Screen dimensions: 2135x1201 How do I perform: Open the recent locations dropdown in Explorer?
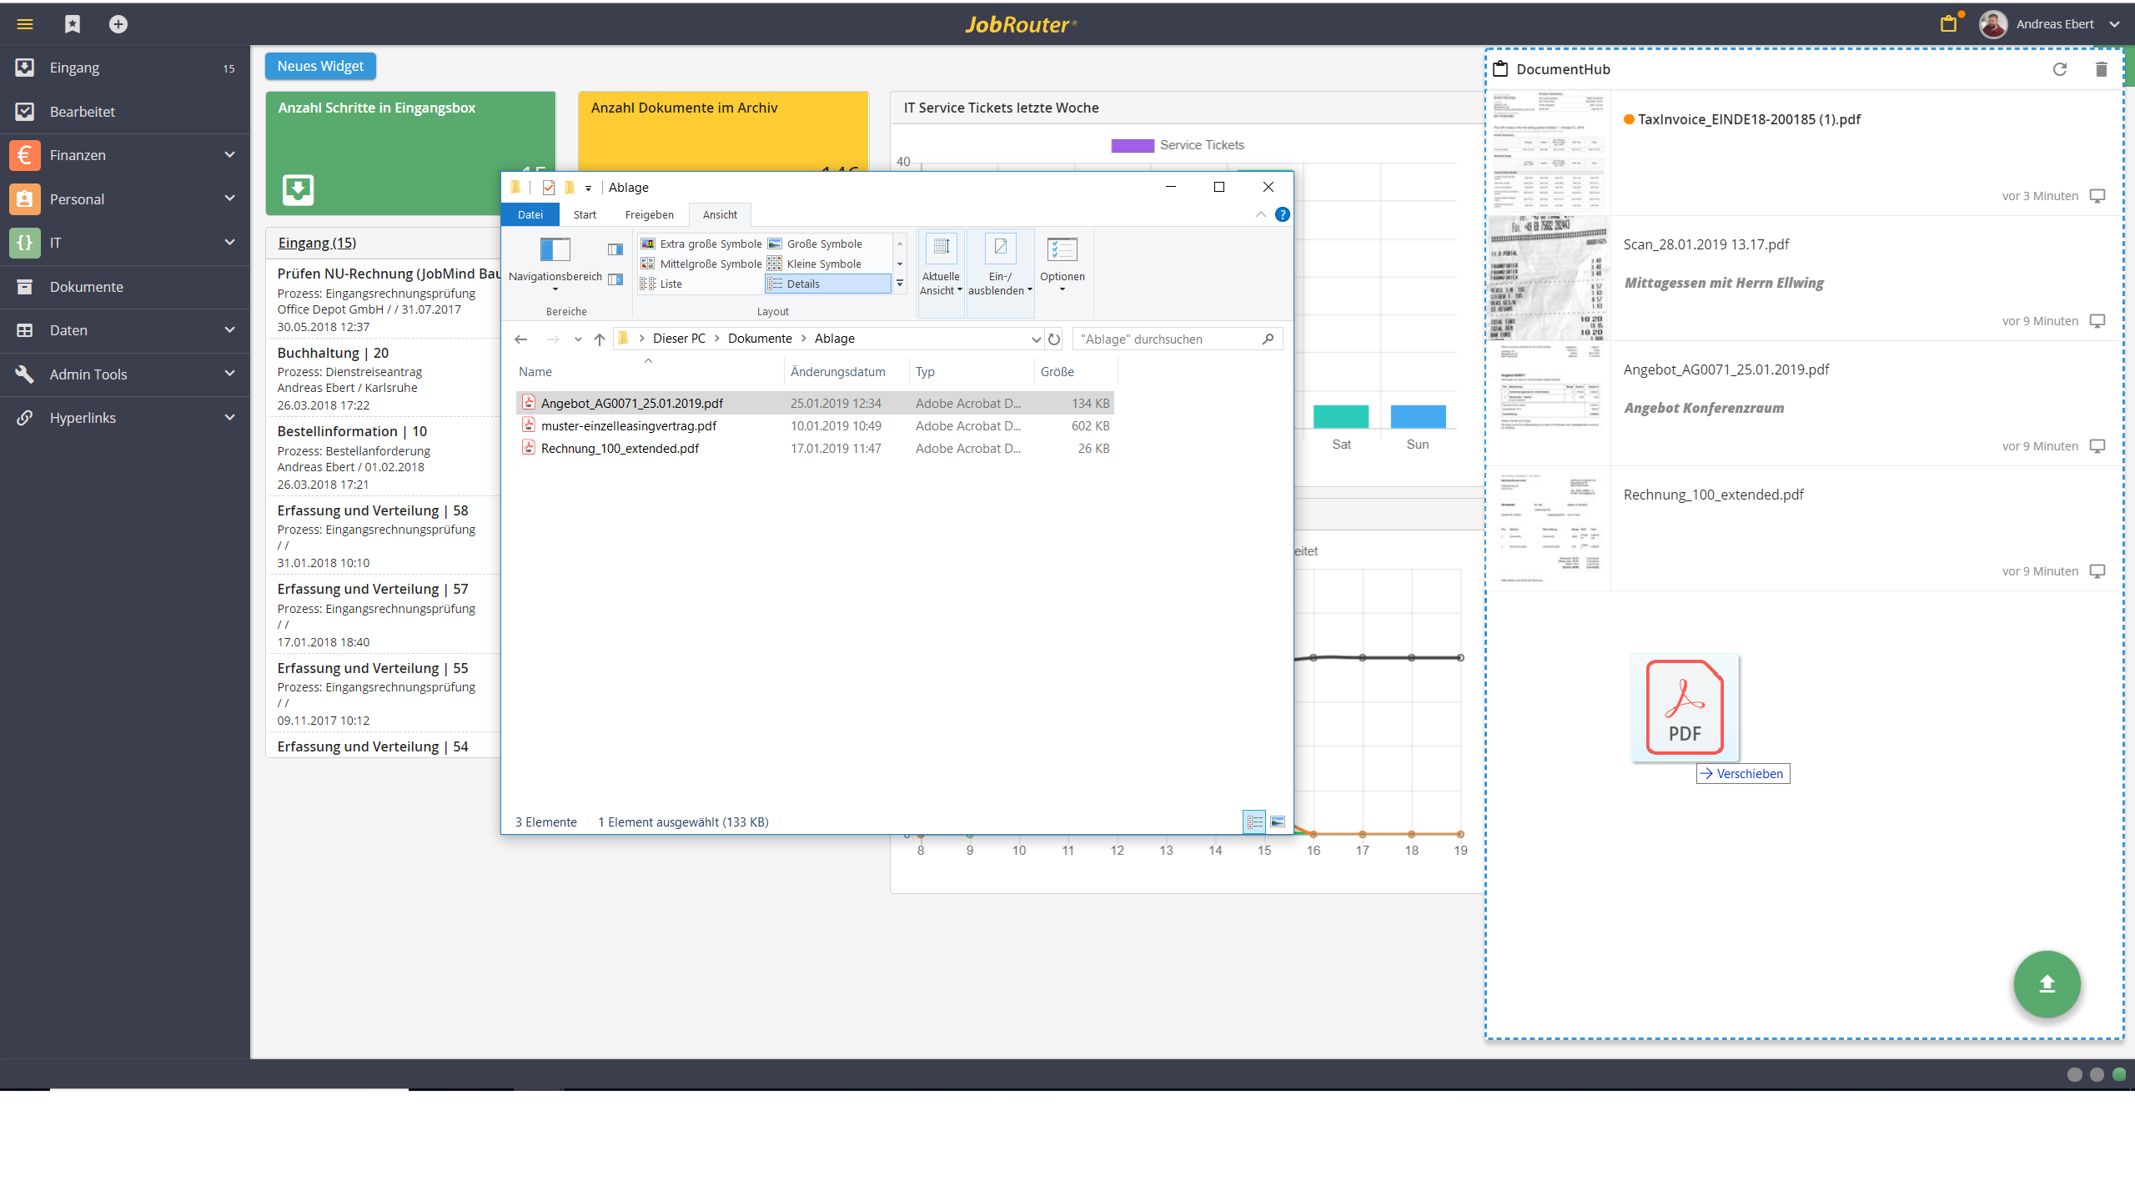(578, 339)
